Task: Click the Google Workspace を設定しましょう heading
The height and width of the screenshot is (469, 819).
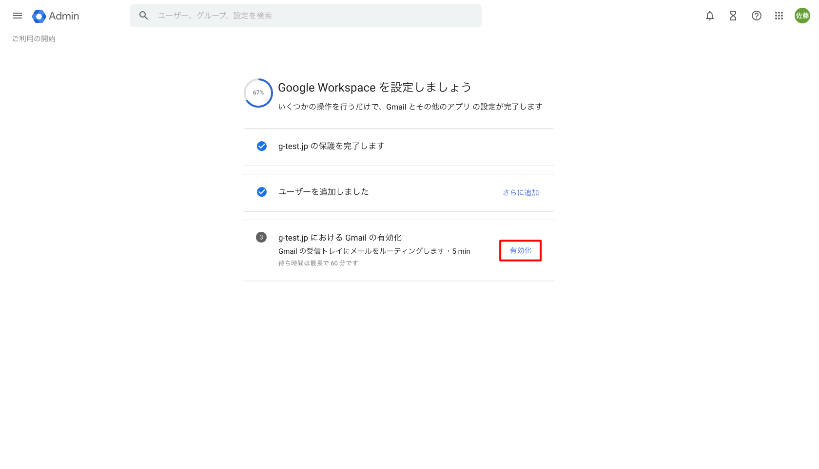Action: point(374,88)
